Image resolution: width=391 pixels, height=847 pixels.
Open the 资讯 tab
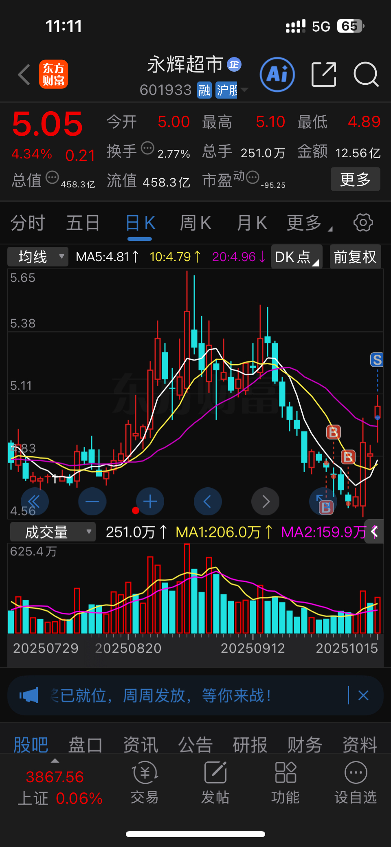141,745
